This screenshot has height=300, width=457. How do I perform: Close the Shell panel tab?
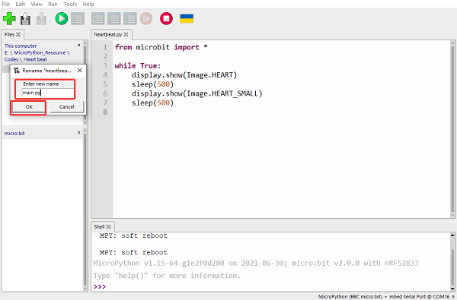click(x=108, y=226)
